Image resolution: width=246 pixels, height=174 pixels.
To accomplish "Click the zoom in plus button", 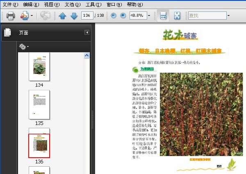I will [123, 16].
